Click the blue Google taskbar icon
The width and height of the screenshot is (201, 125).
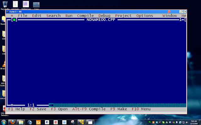(x=64, y=122)
